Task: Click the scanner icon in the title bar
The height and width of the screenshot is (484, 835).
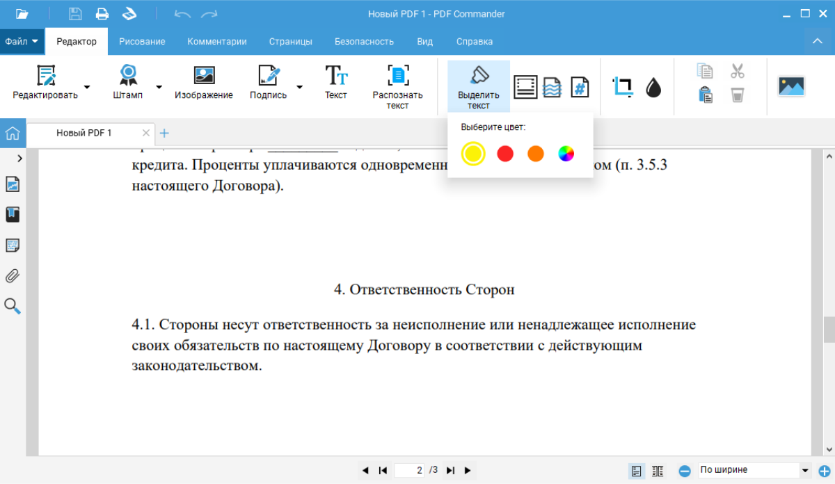Action: click(129, 14)
